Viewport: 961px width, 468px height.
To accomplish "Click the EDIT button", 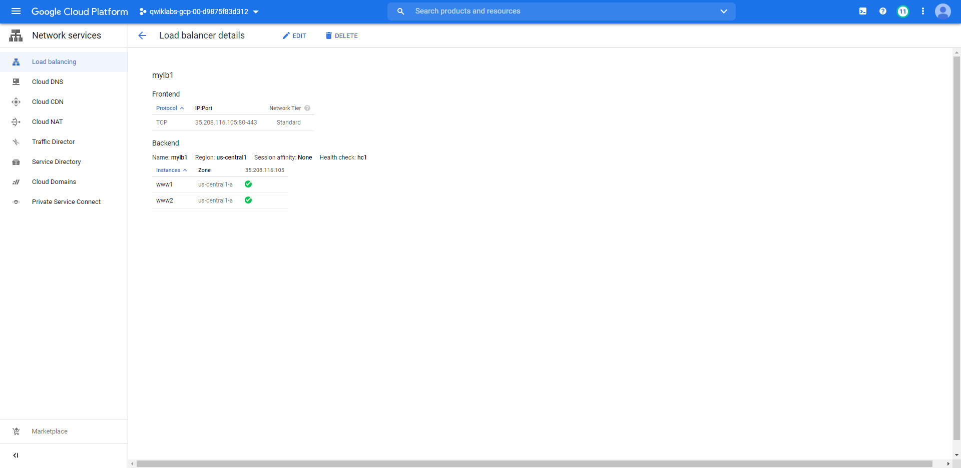I will 294,36.
